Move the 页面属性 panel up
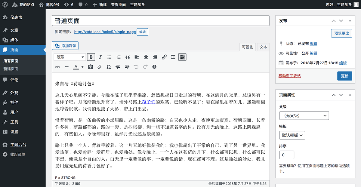Viewport: 361px width, 187px height. point(333,95)
